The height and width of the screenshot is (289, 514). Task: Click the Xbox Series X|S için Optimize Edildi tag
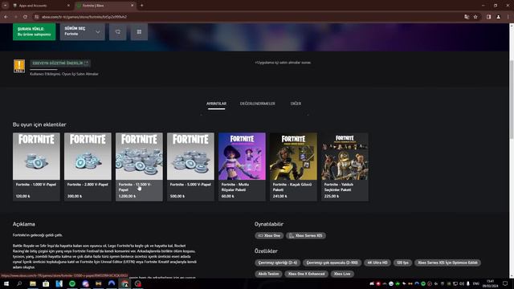[x=447, y=263]
